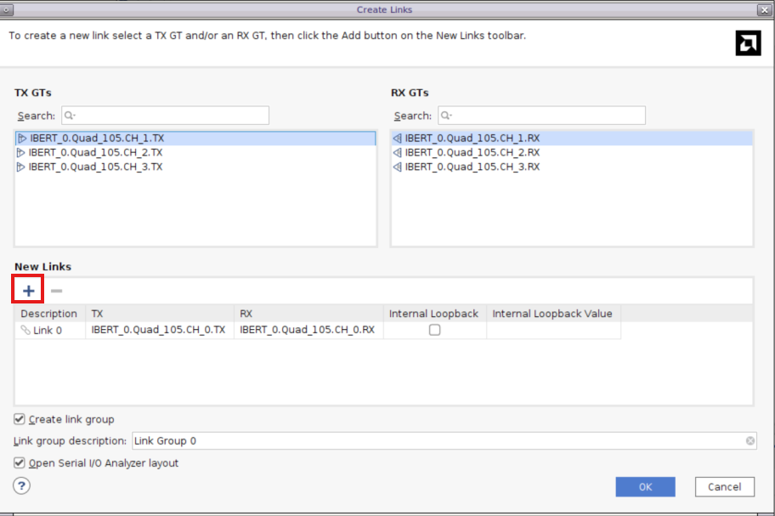The width and height of the screenshot is (775, 516).
Task: Click the TX GTs search magnifier icon
Action: pyautogui.click(x=70, y=116)
